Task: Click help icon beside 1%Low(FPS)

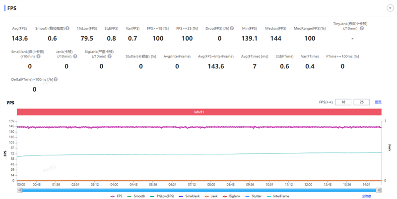Action: click(x=99, y=29)
